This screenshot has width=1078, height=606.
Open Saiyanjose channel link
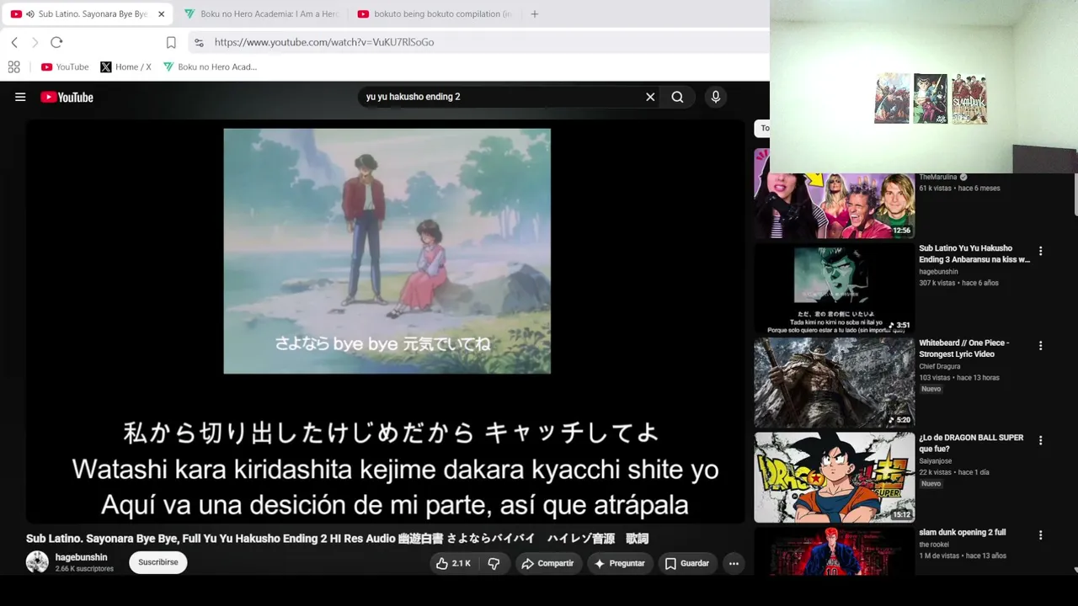937,461
